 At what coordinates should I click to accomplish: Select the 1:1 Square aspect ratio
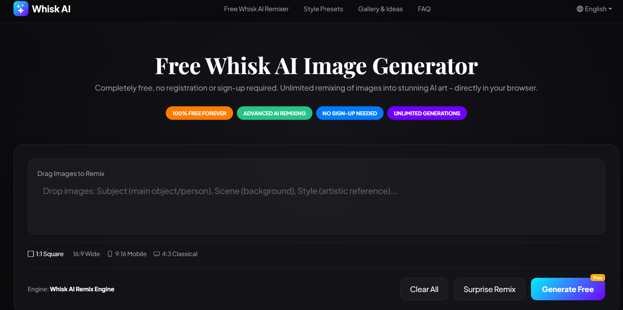tap(46, 254)
